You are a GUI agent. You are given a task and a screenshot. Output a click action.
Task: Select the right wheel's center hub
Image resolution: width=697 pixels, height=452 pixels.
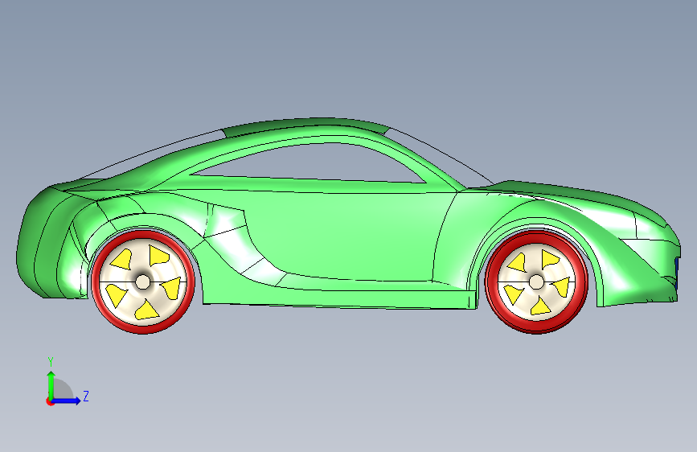point(536,281)
